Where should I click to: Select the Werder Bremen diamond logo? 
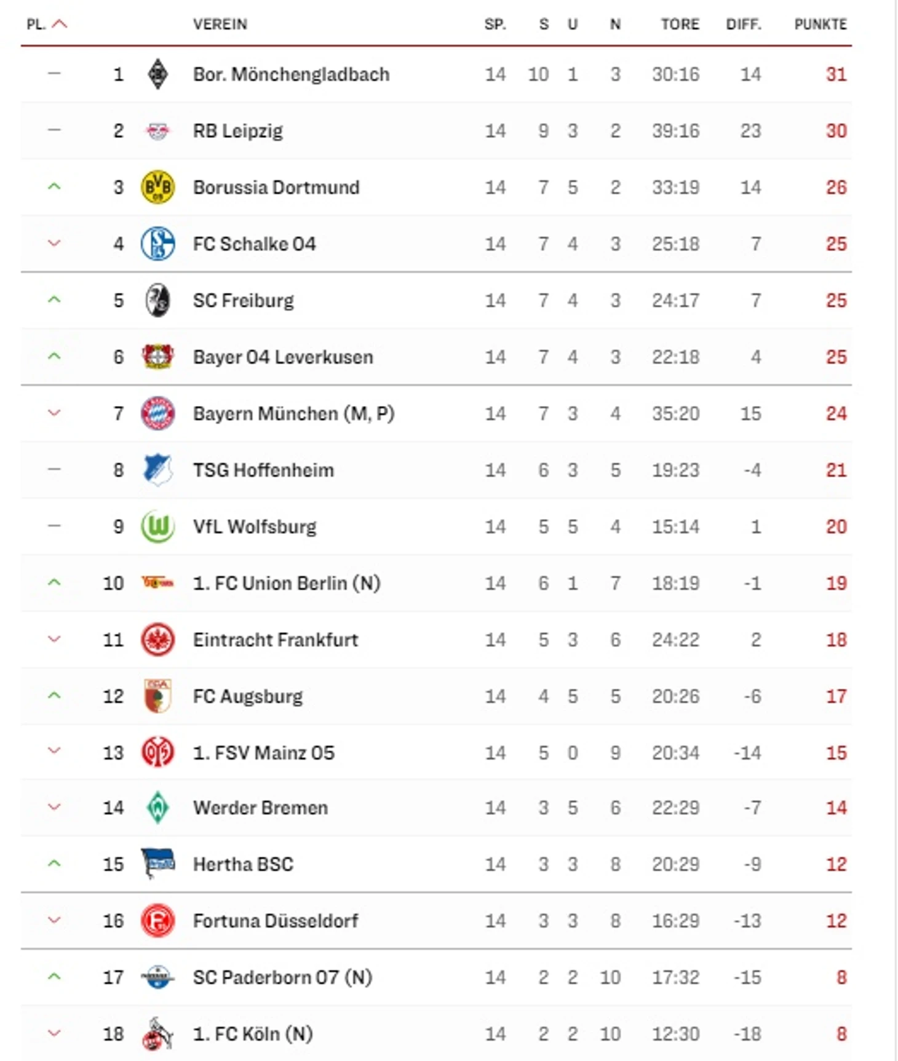[x=158, y=808]
